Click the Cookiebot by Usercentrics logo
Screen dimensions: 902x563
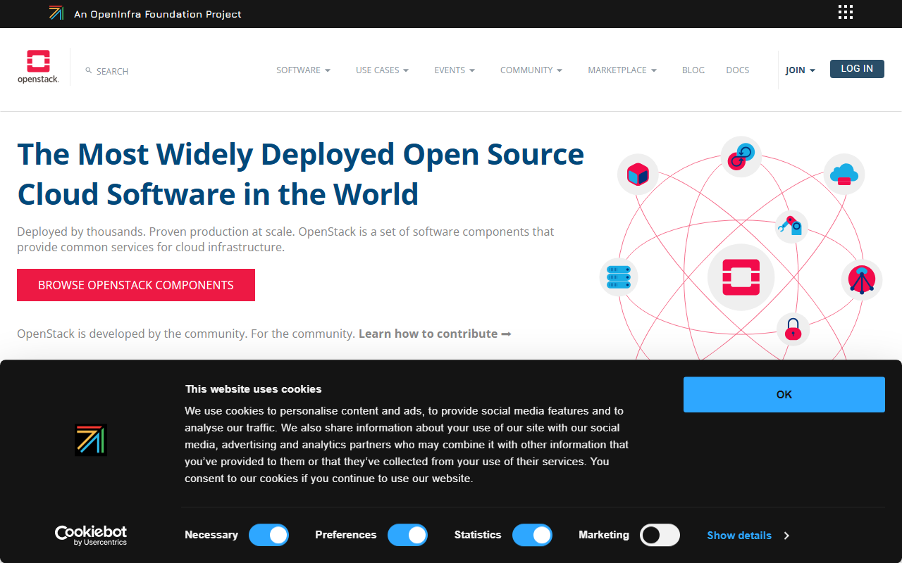point(91,536)
